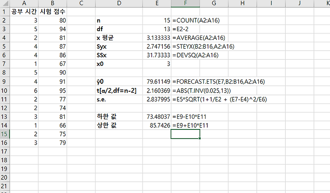Viewport: 330px width, 193px height.
Task: Click cell showing 73.48037
Action: pos(157,117)
